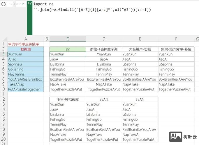The height and width of the screenshot is (145, 199).
Task: Click the join(re.findall…) formula line
Action: tap(92, 10)
